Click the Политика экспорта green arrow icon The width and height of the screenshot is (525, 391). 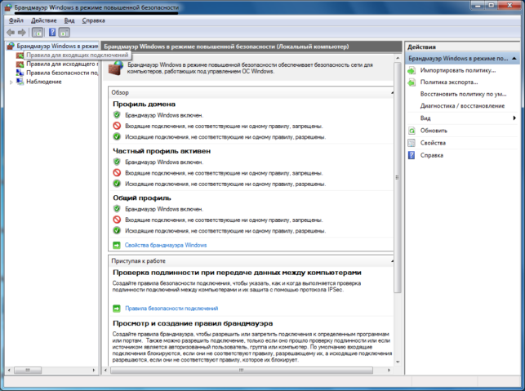pyautogui.click(x=412, y=82)
